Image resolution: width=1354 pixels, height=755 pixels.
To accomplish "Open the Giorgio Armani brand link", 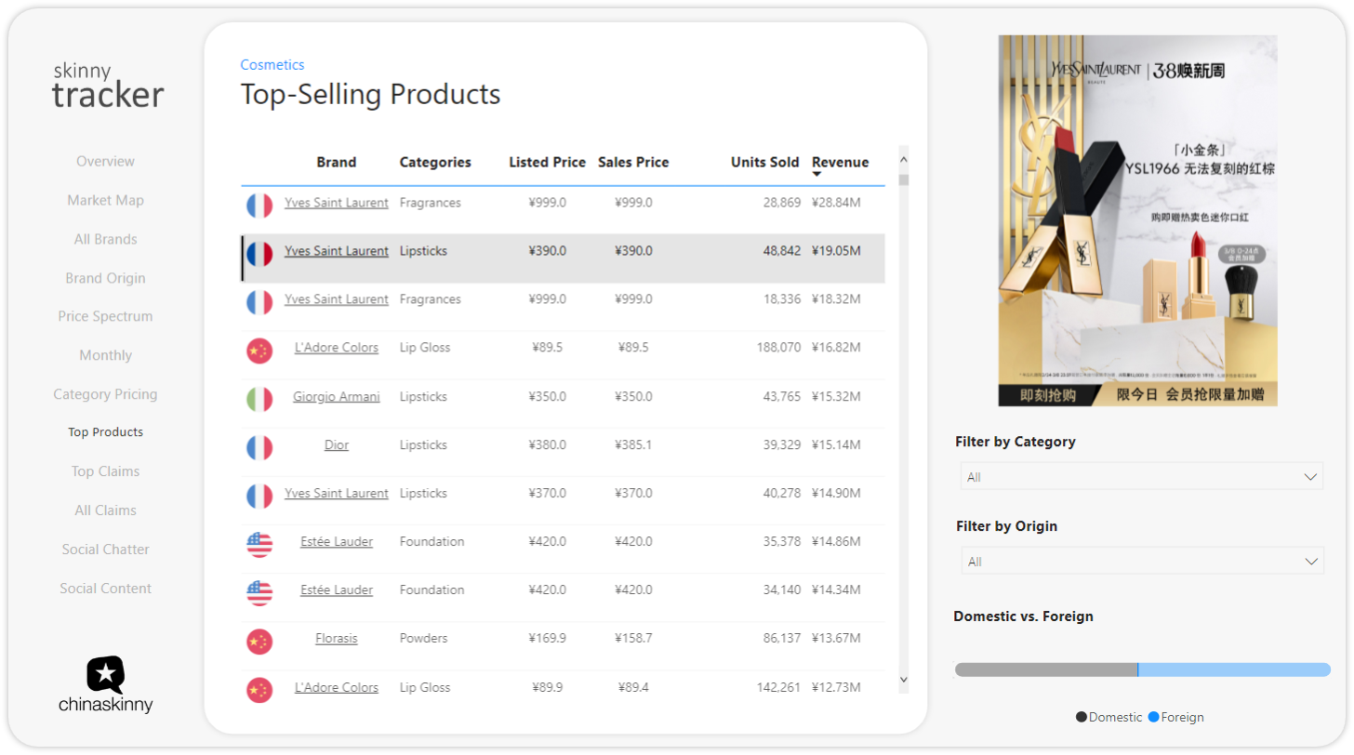I will pyautogui.click(x=337, y=397).
